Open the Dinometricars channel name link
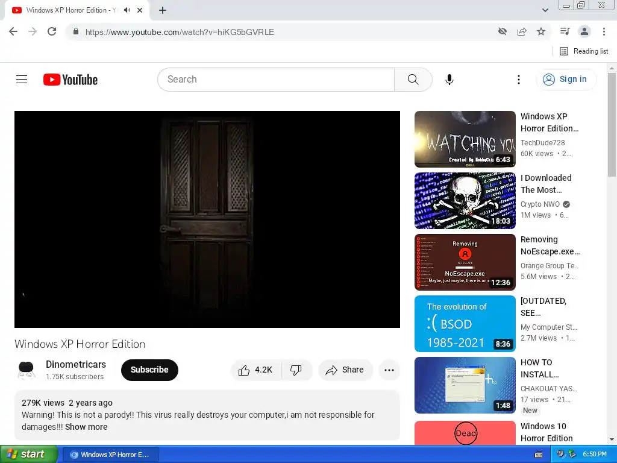Screen dimensions: 617x463 click(76, 364)
